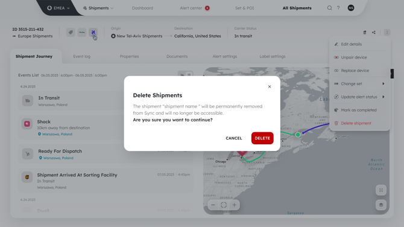The image size is (404, 227).
Task: Open Set & POI navigation item
Action: 245,8
